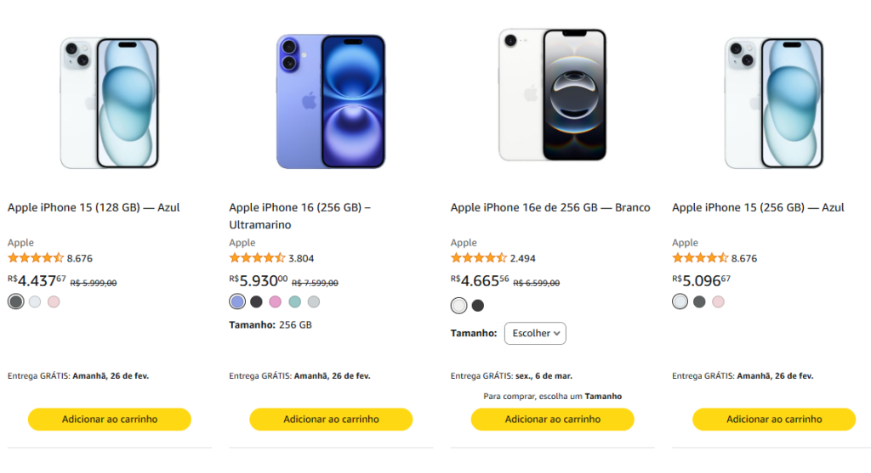871x473 pixels.
Task: Open the 3.804 reviews count link
Action: 301,258
